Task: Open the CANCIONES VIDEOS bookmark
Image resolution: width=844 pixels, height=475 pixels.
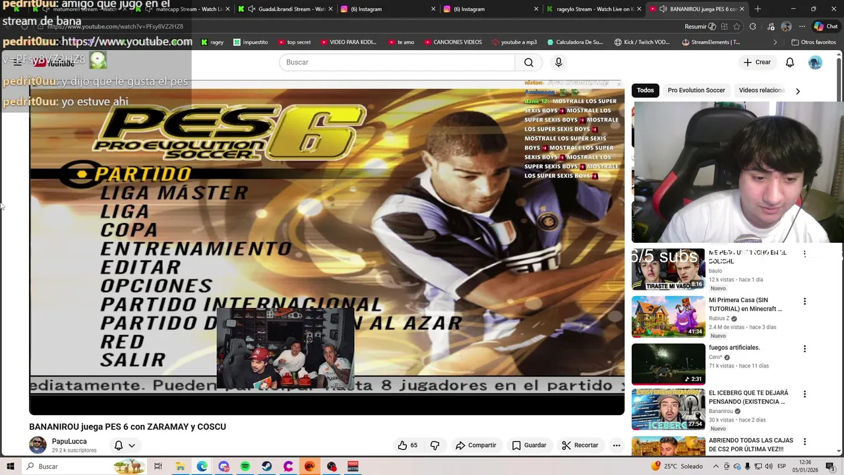Action: point(452,42)
